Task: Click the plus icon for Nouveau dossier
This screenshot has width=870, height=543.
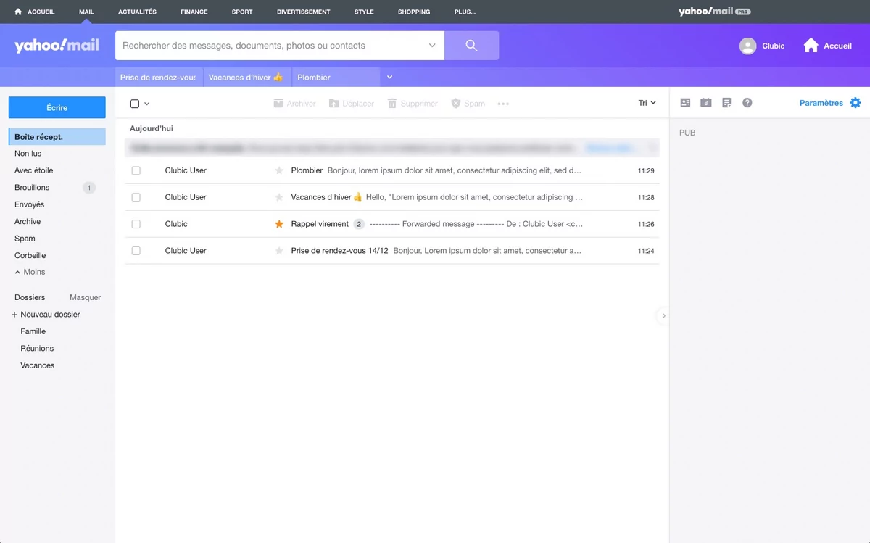Action: [14, 315]
